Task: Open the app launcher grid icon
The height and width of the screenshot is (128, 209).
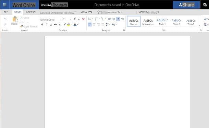Action: coord(5,5)
